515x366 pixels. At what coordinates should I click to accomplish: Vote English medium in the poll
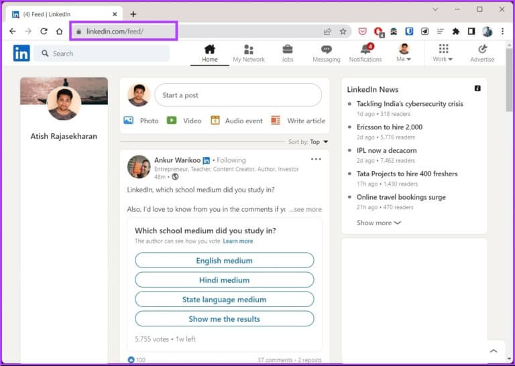click(225, 260)
